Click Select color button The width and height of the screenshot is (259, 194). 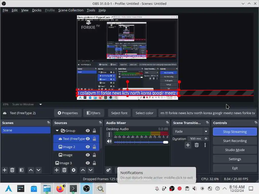pyautogui.click(x=144, y=113)
